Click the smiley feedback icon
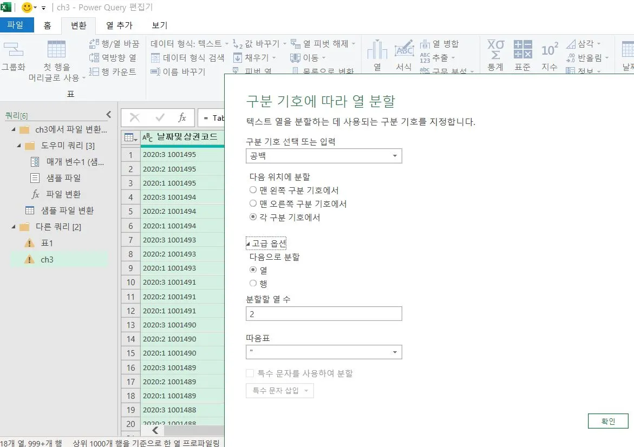 (x=27, y=7)
